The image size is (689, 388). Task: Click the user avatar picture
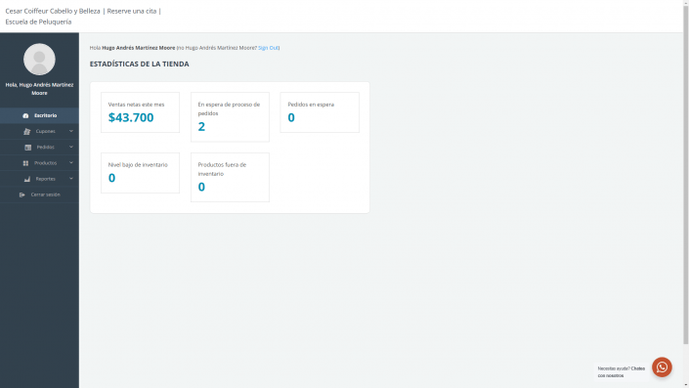(x=39, y=60)
